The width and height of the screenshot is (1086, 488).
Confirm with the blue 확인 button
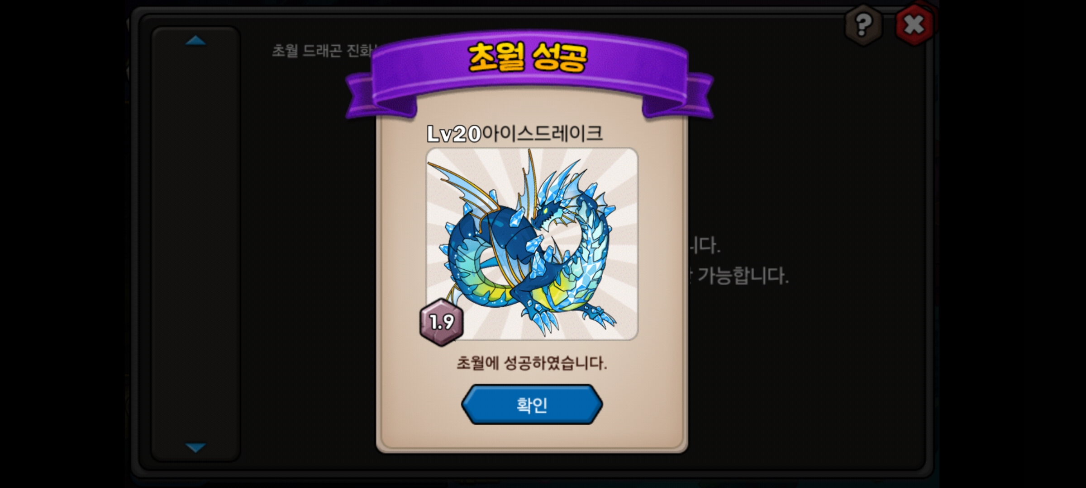[532, 404]
